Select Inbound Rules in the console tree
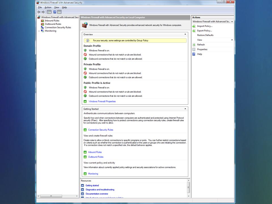The height and width of the screenshot is (204, 272). [x=52, y=21]
